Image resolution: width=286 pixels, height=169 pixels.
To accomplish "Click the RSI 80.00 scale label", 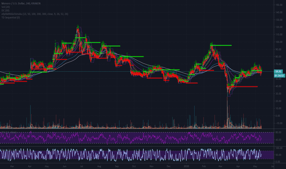I will pyautogui.click(x=278, y=132).
